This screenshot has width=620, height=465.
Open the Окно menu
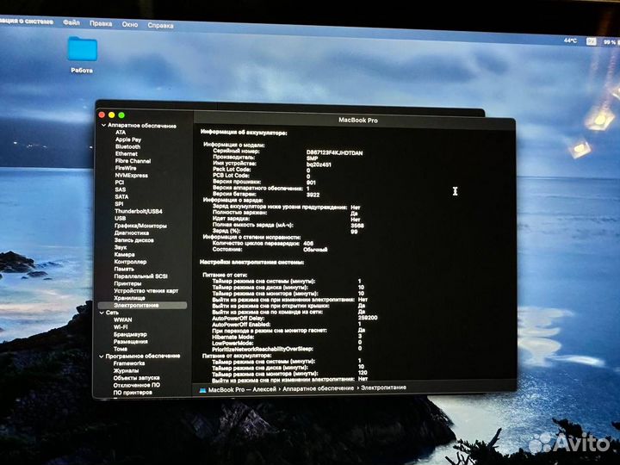point(130,24)
